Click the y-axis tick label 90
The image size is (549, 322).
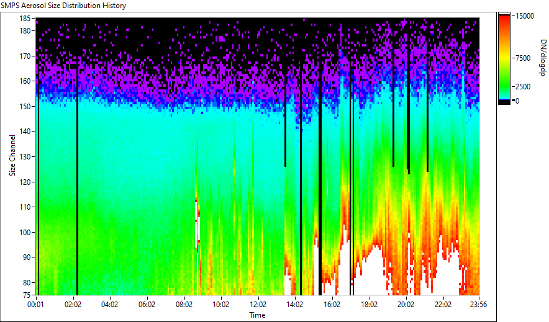pos(27,257)
